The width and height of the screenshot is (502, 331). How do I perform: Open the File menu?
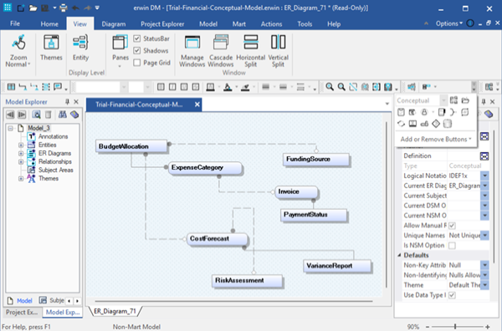15,23
